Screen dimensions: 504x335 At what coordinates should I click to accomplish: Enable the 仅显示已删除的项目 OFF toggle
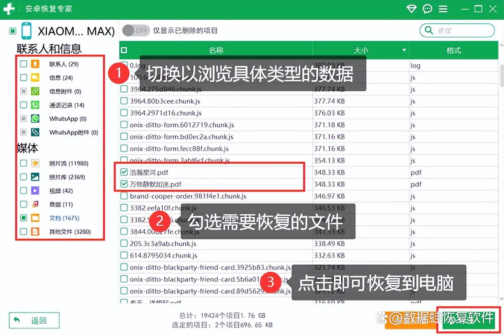[135, 30]
